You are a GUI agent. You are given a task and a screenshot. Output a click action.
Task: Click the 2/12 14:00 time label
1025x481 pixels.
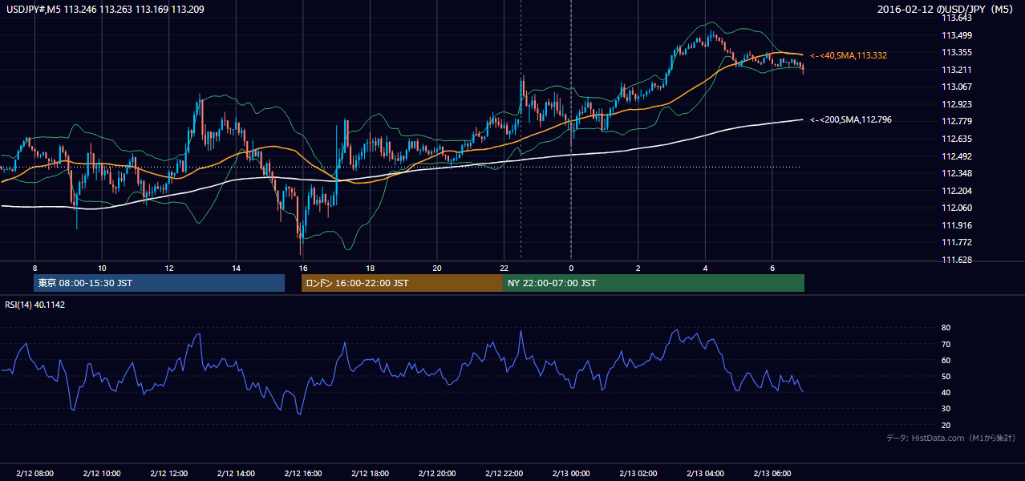click(236, 474)
